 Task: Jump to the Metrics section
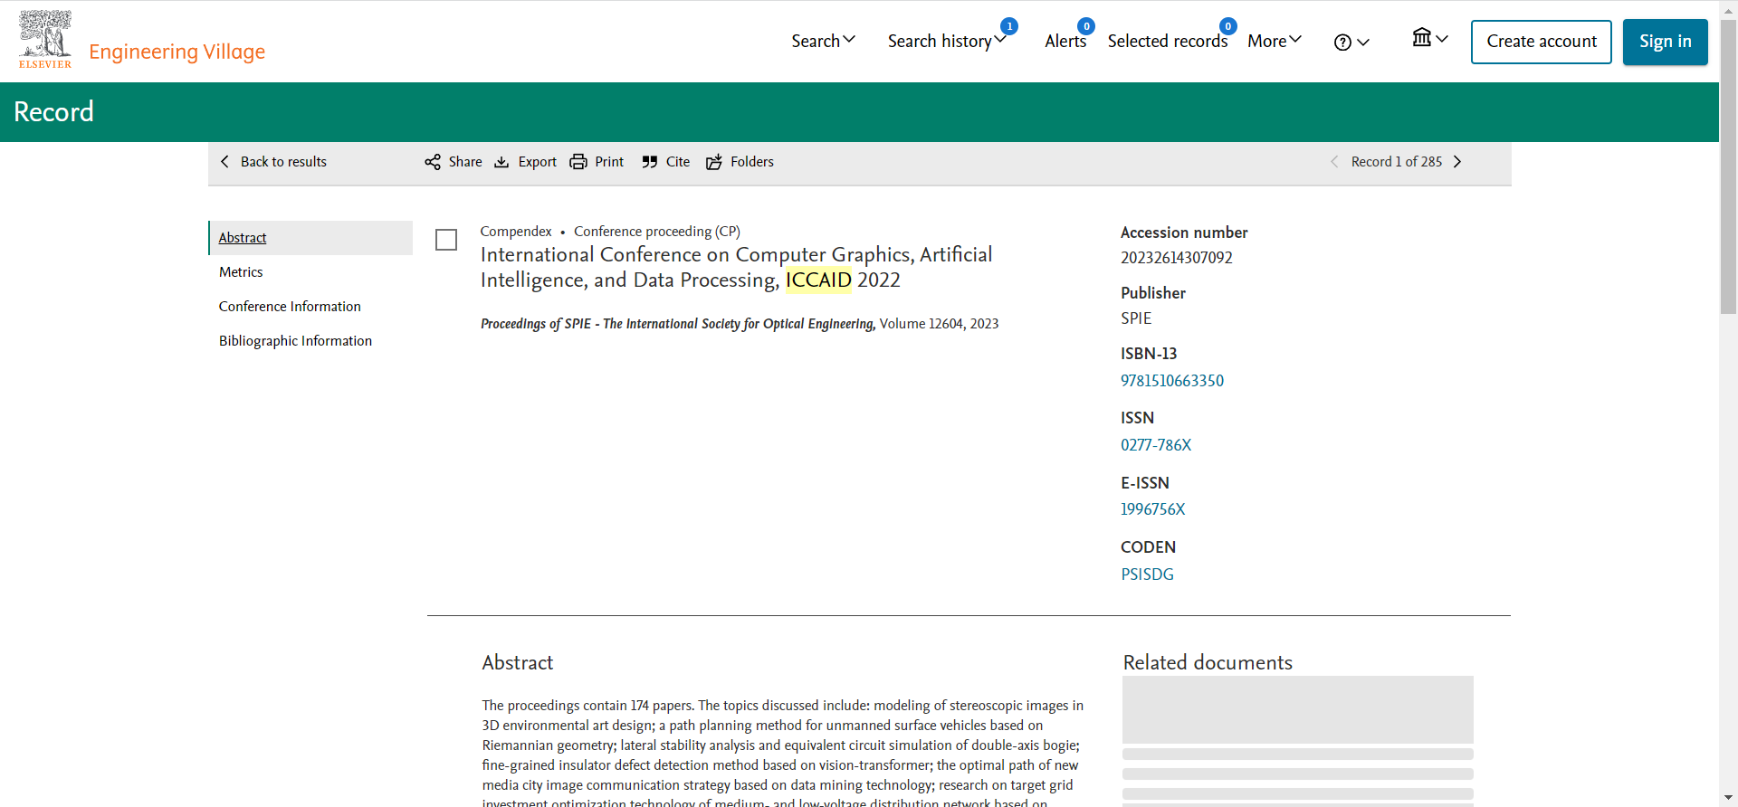click(241, 272)
